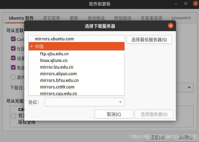Open the 协议 protocol dropdown
Image resolution: width=199 pixels, height=142 pixels.
85,102
